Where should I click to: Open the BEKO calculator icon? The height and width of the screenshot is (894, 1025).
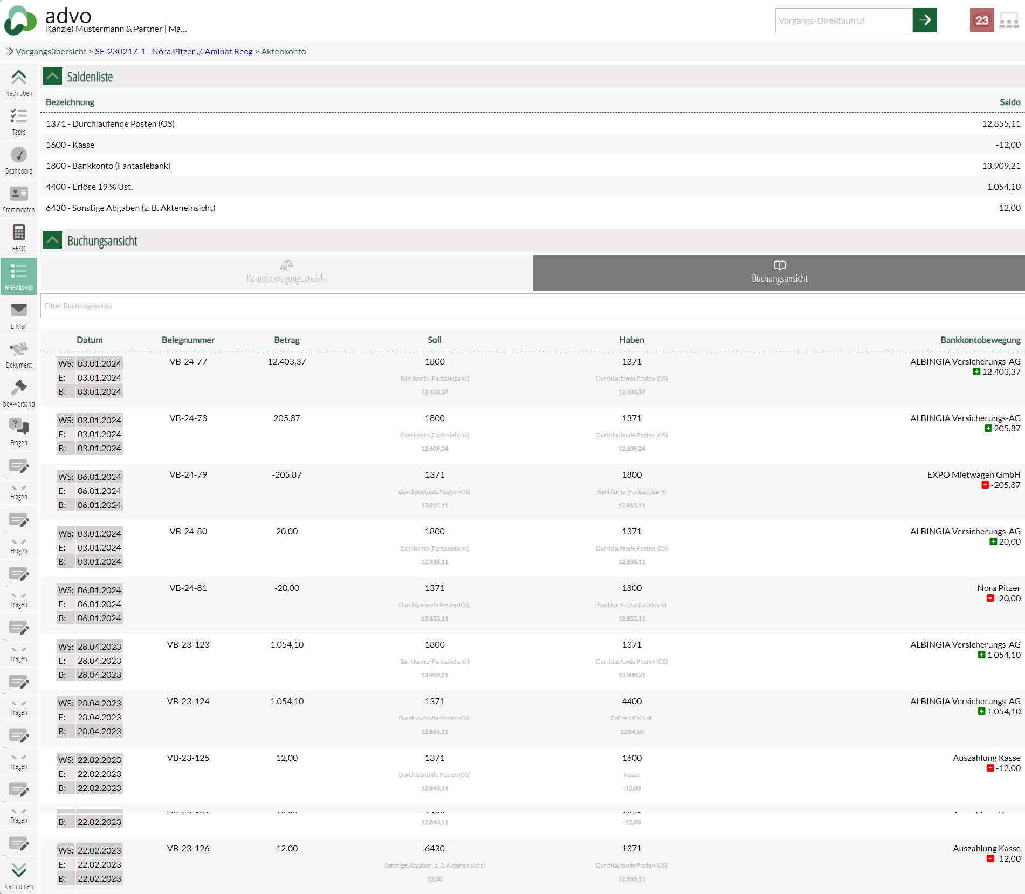(19, 238)
